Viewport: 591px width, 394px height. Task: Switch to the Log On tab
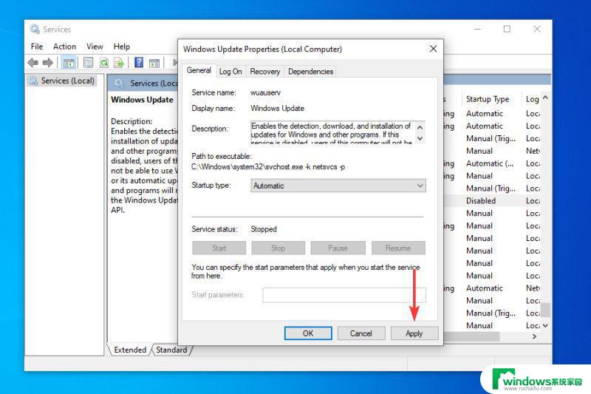(230, 71)
